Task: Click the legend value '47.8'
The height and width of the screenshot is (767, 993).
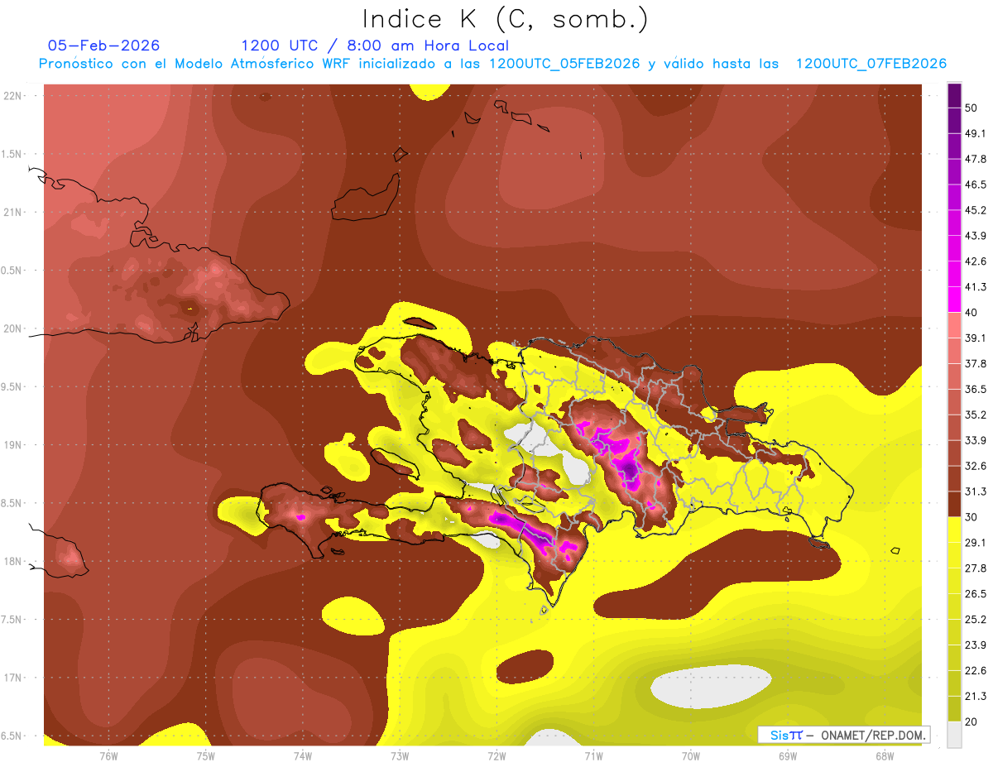Action: click(x=976, y=159)
